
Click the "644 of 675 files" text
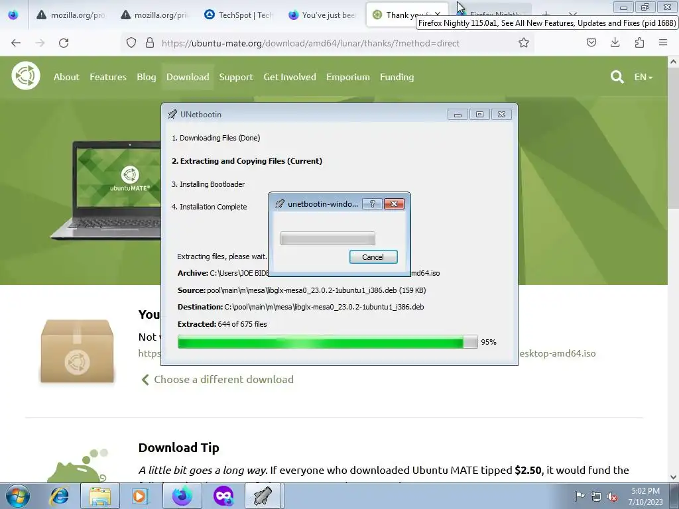coord(243,324)
